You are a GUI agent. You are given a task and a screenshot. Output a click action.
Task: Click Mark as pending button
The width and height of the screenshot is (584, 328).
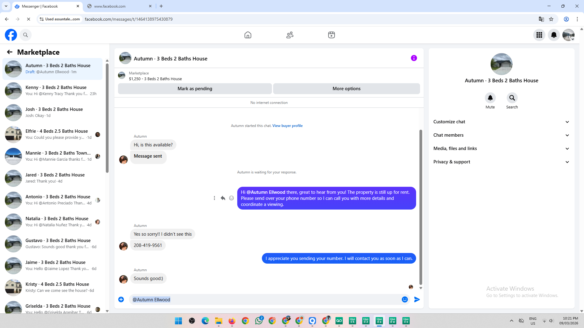click(195, 89)
